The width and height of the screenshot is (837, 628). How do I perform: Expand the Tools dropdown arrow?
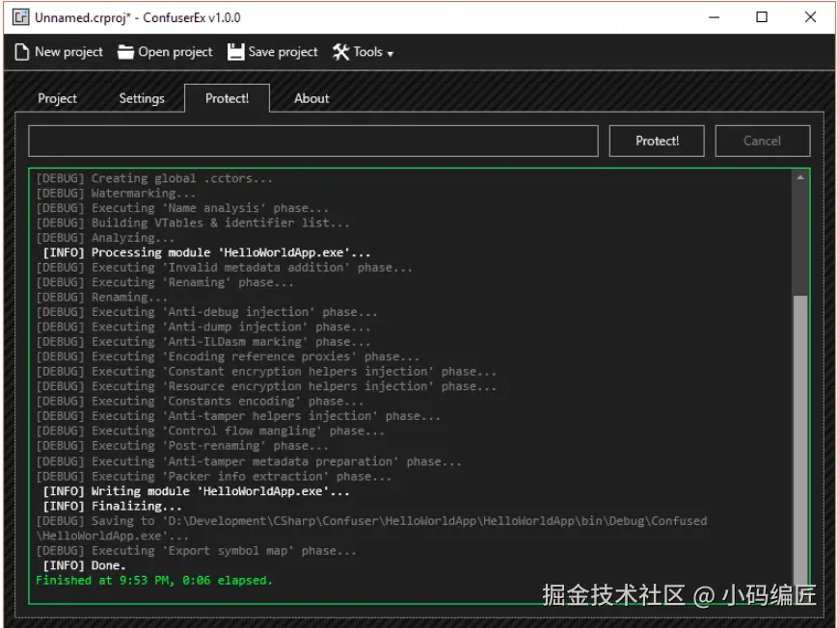[391, 54]
